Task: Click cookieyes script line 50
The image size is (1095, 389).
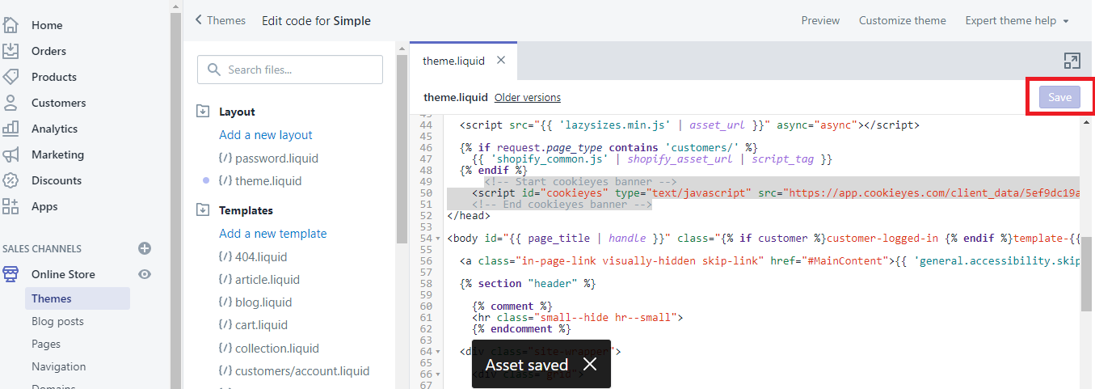Action: click(764, 193)
